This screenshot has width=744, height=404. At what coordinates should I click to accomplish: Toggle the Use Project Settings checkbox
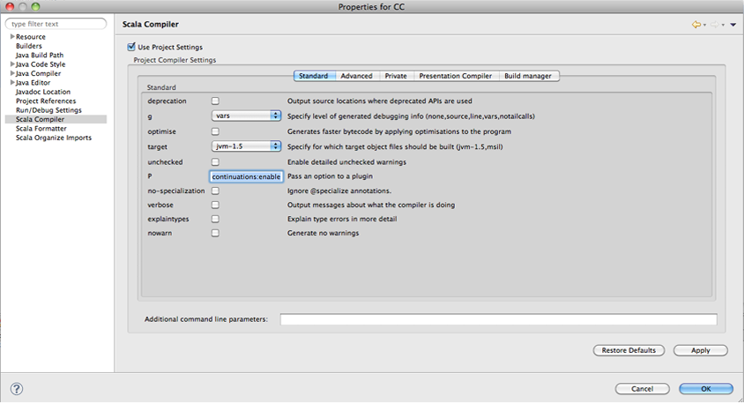131,47
